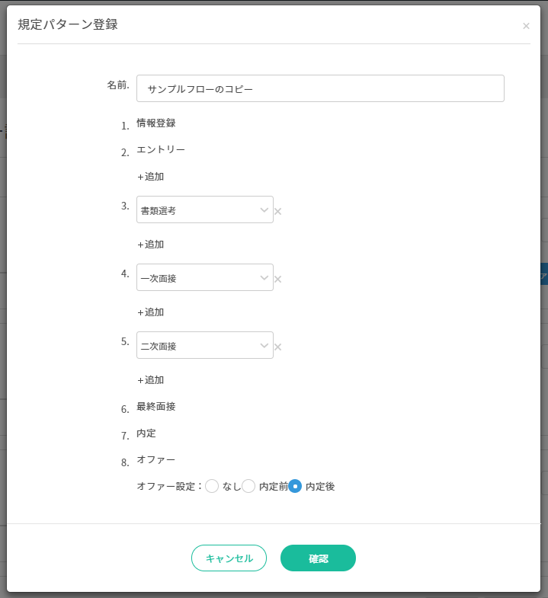Click +追加 below 二次面接
This screenshot has width=548, height=598.
point(151,380)
